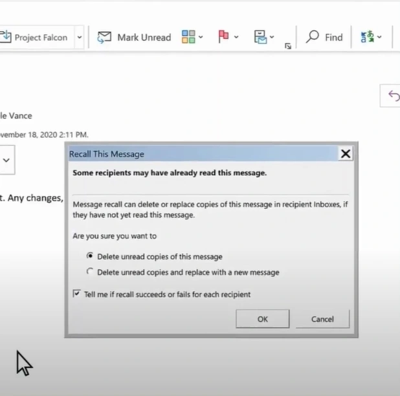Expand the Follow Up flag dropdown arrow
Viewport: 400px width, 396px height.
[x=236, y=38]
